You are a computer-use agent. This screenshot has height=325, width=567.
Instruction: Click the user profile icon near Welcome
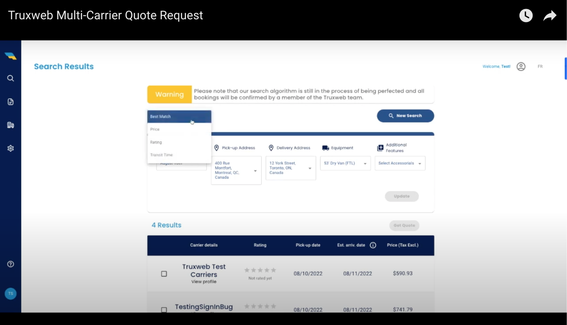click(x=521, y=66)
